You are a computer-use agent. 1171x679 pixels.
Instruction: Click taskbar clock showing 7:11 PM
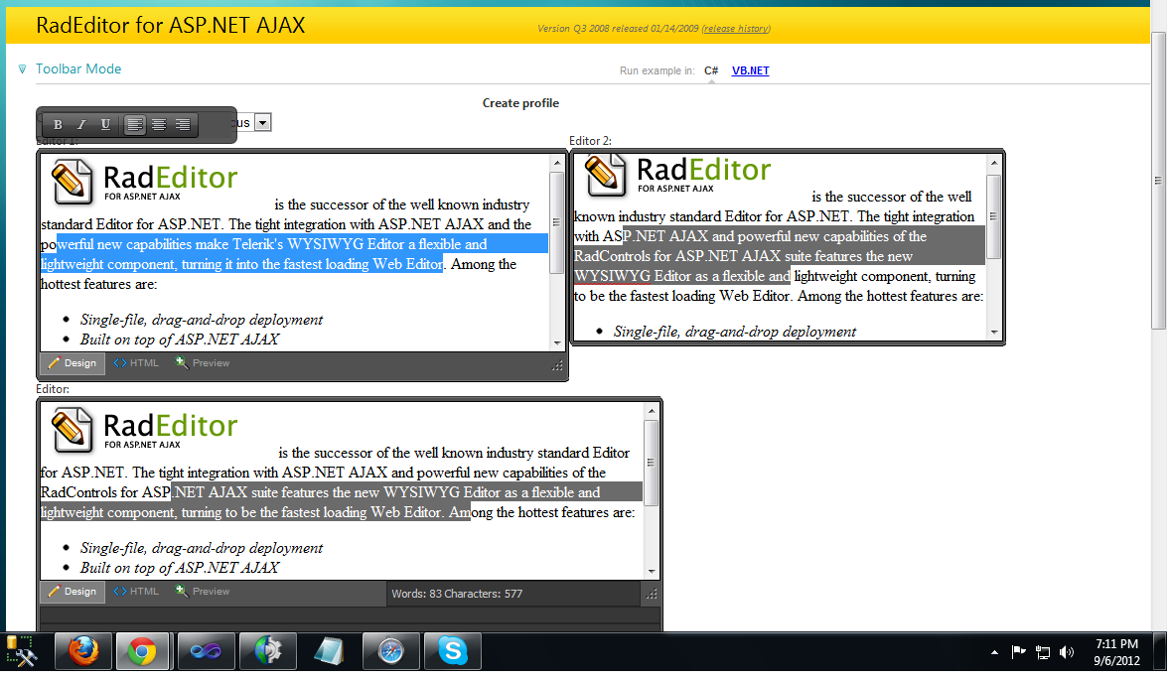(1116, 652)
